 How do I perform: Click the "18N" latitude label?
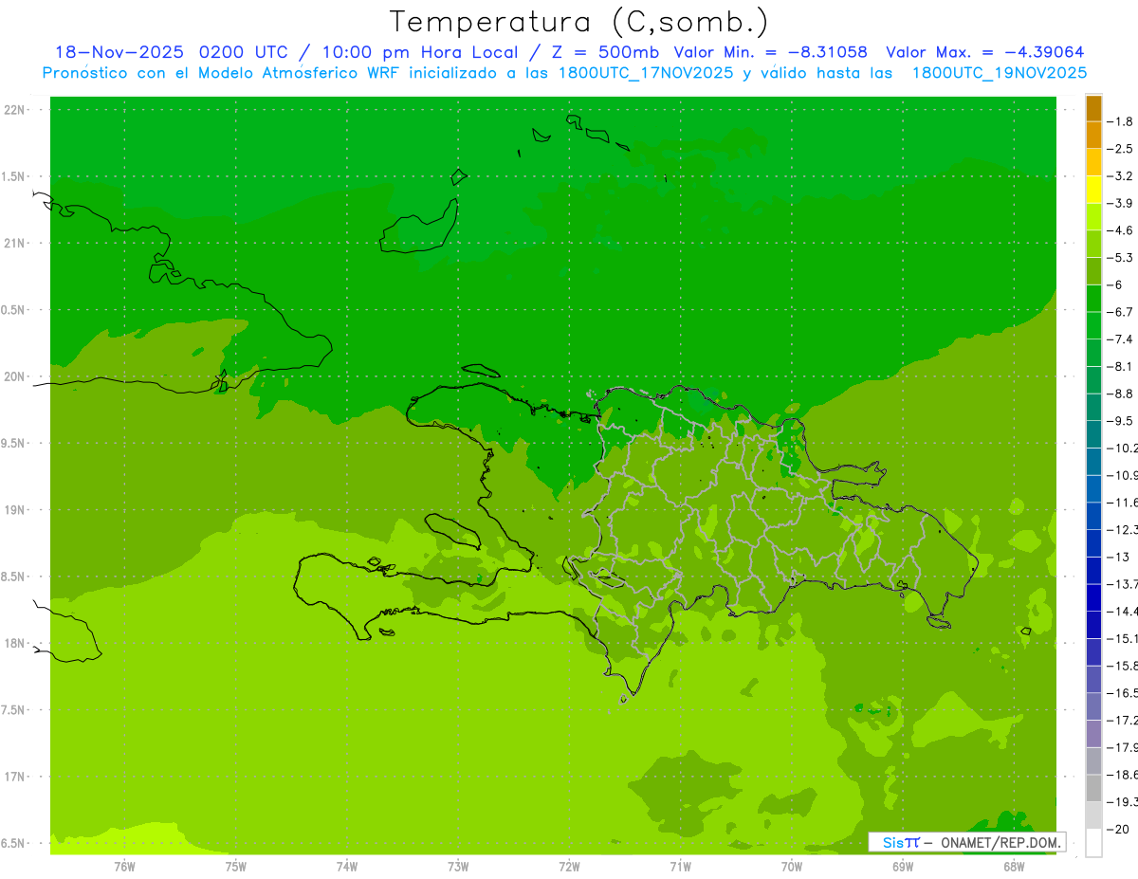pyautogui.click(x=14, y=643)
